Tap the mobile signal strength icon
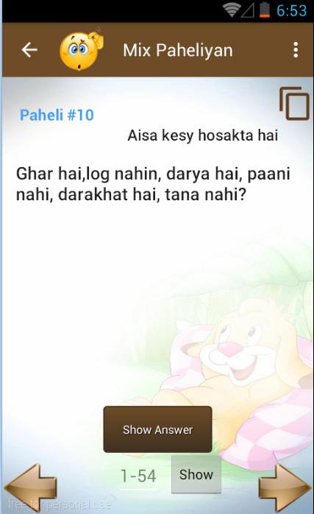 (x=248, y=10)
